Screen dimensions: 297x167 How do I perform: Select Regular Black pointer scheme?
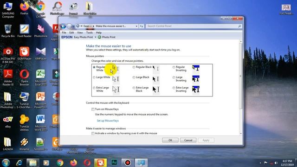[134, 67]
